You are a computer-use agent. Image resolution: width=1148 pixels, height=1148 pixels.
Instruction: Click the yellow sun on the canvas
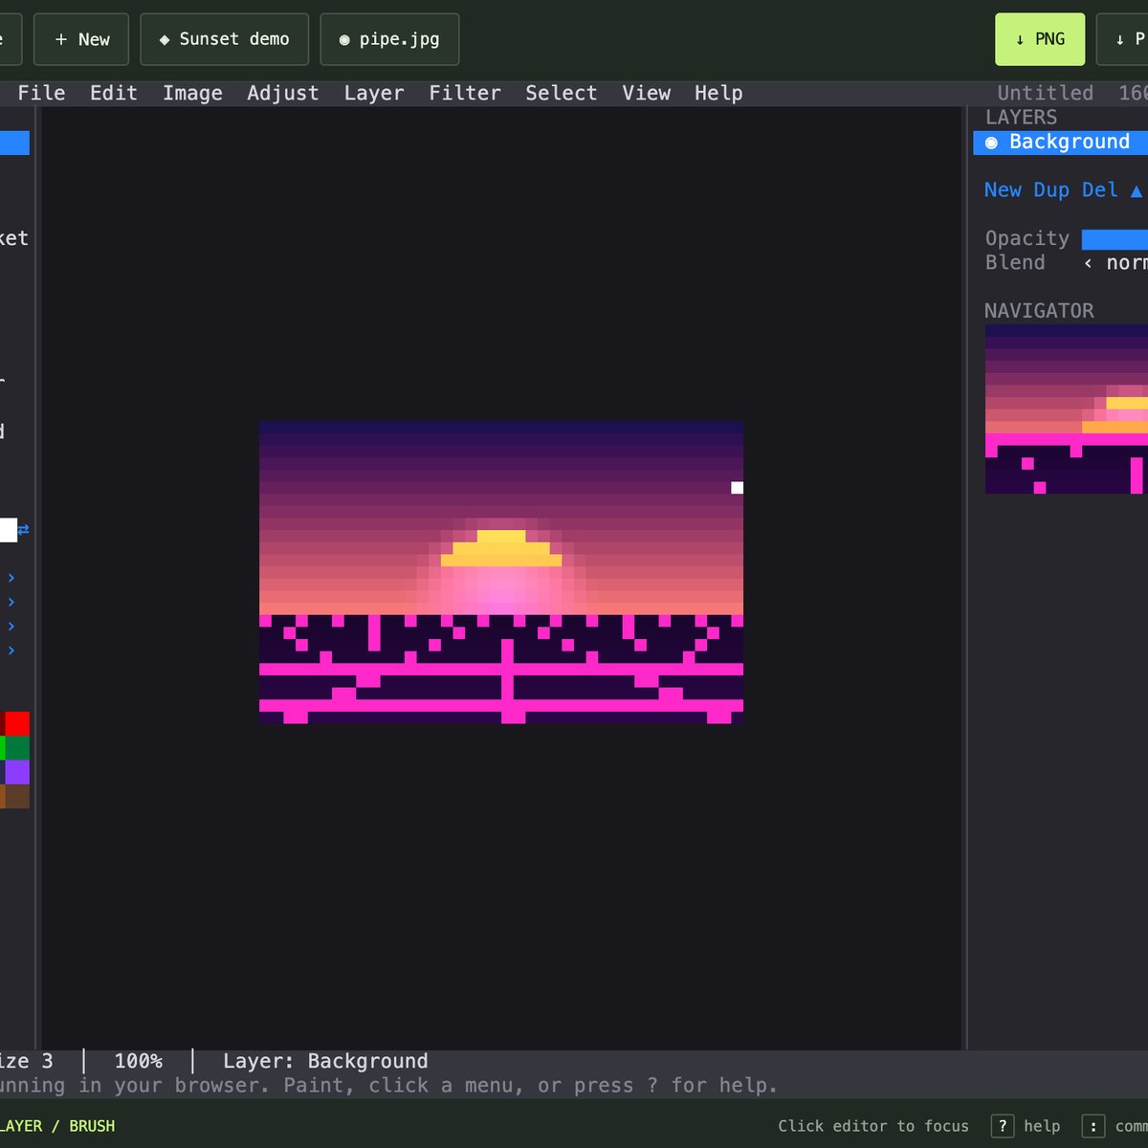(x=501, y=548)
